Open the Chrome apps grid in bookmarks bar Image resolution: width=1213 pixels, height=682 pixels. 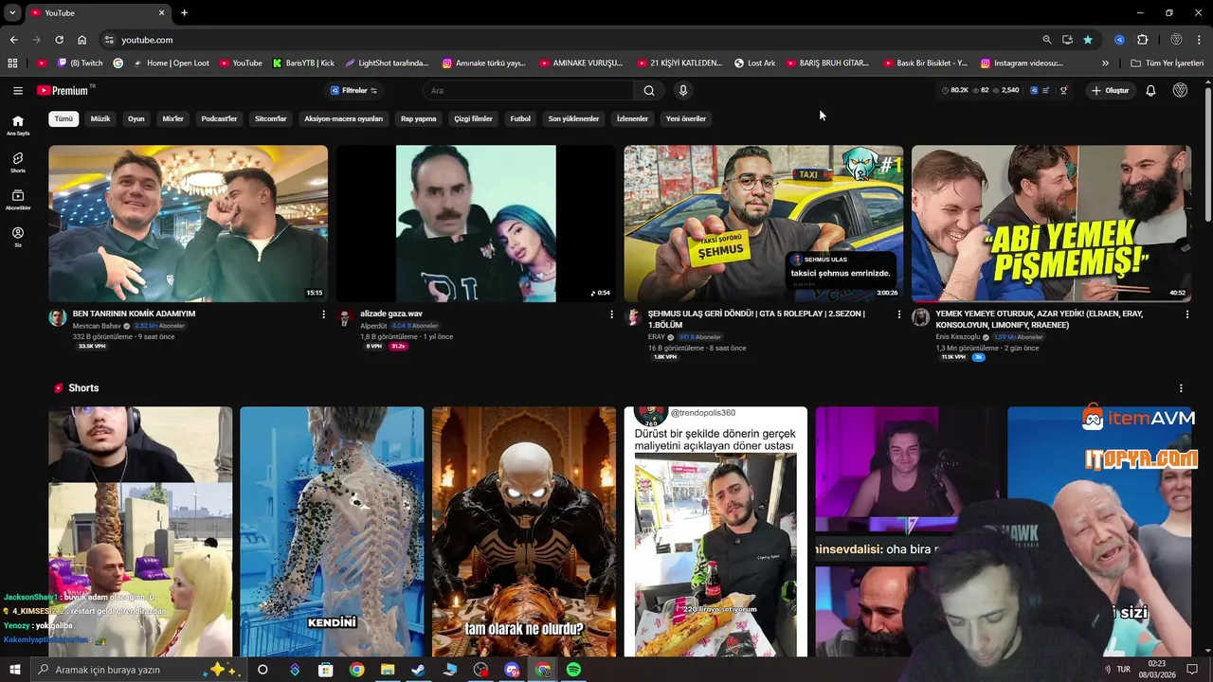(12, 63)
